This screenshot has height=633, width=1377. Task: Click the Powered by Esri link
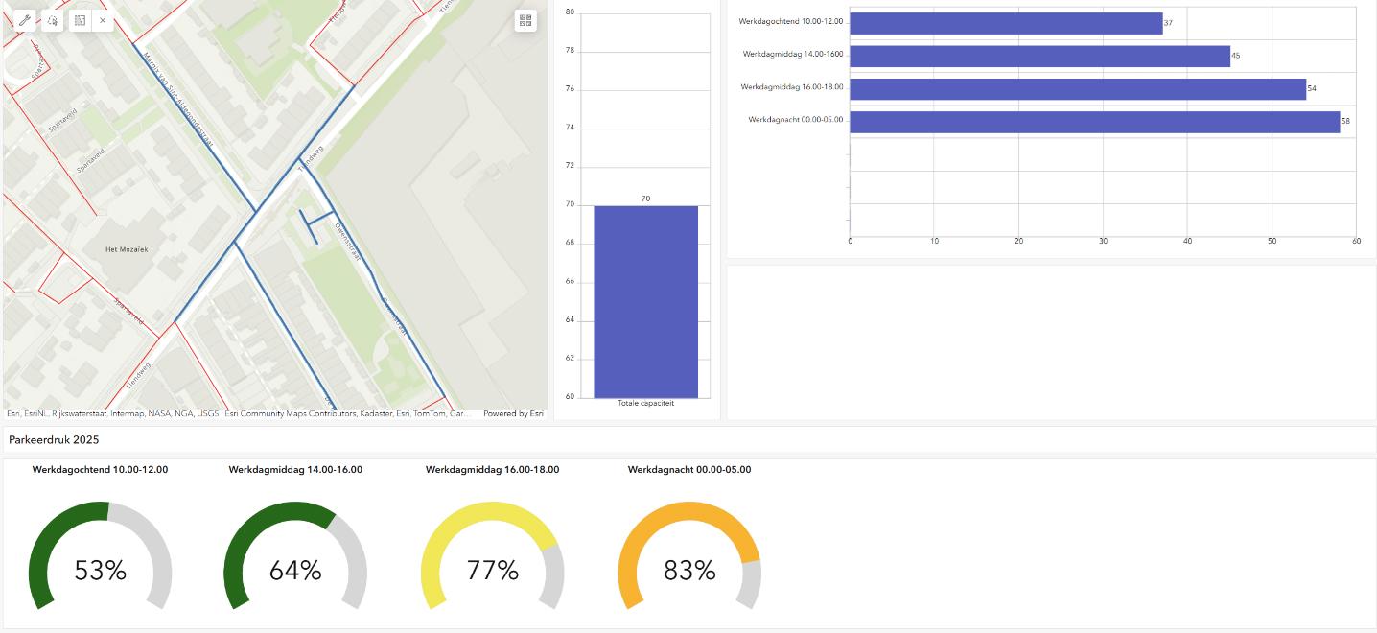[x=513, y=414]
